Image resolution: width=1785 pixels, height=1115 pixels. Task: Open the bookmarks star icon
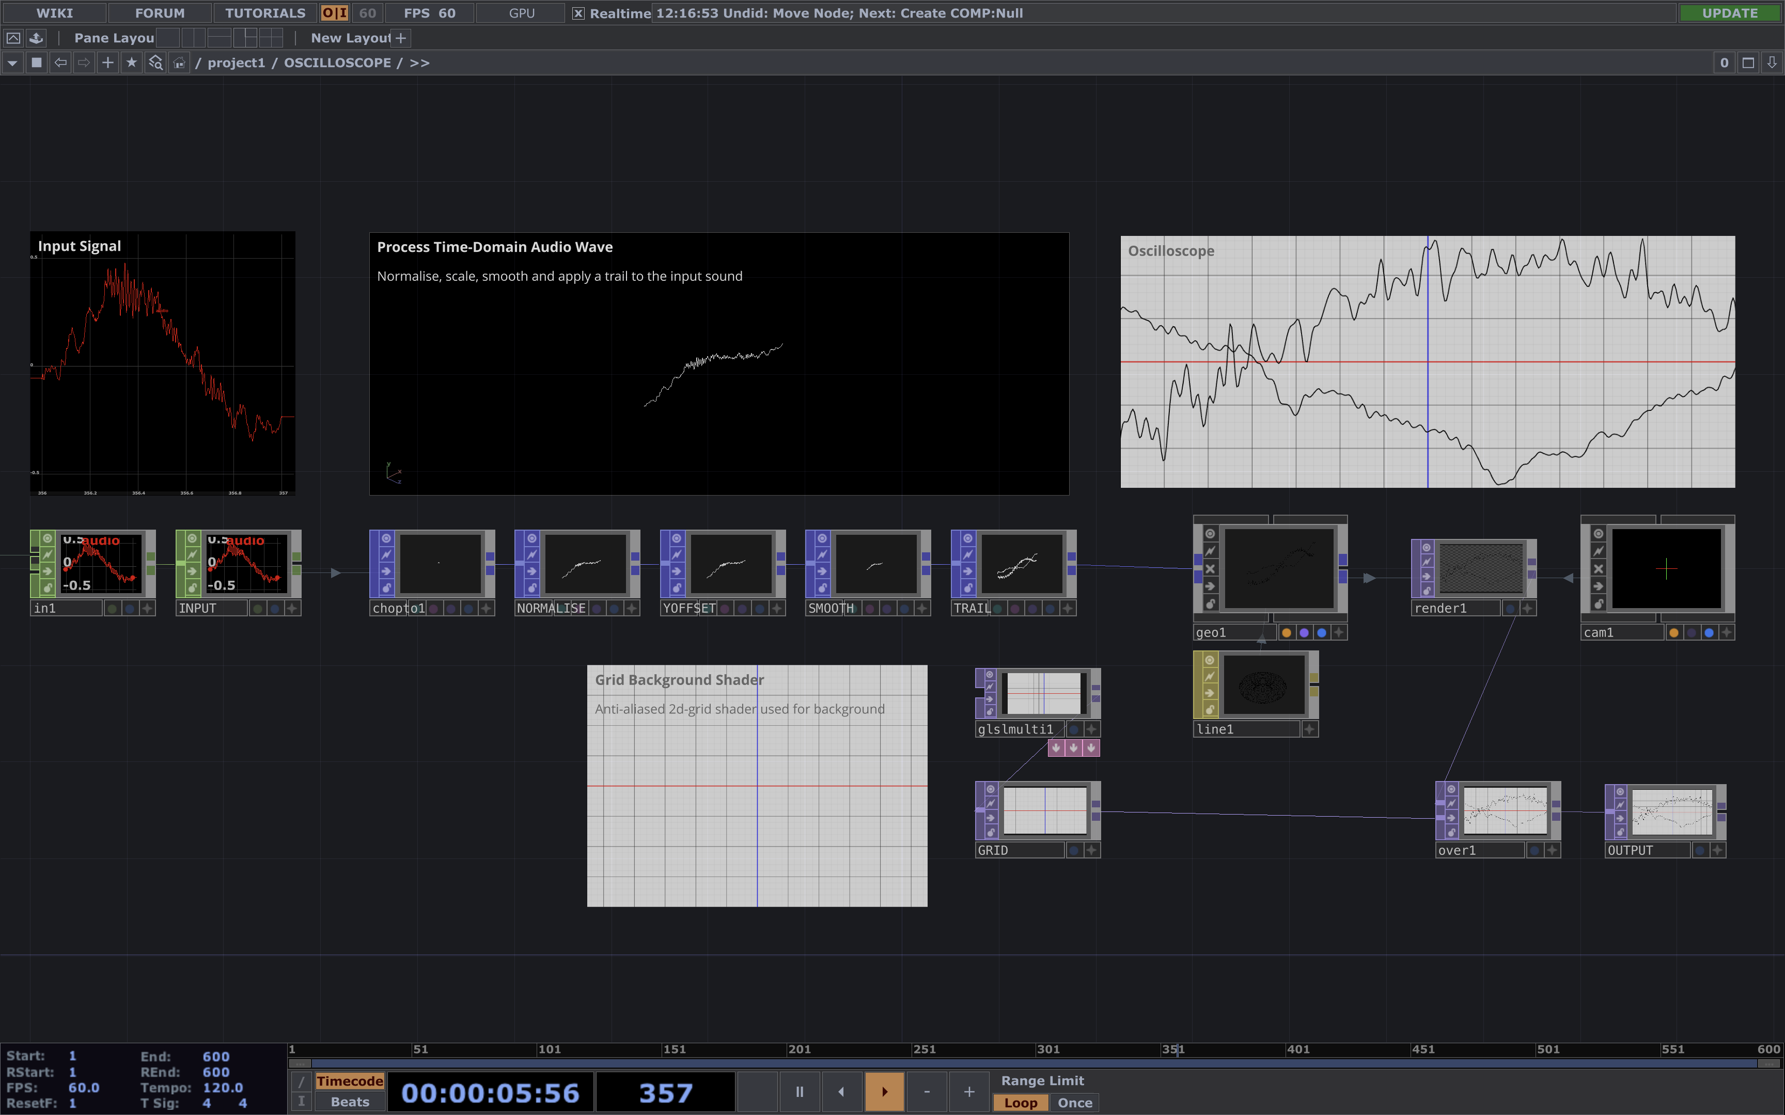pos(131,62)
